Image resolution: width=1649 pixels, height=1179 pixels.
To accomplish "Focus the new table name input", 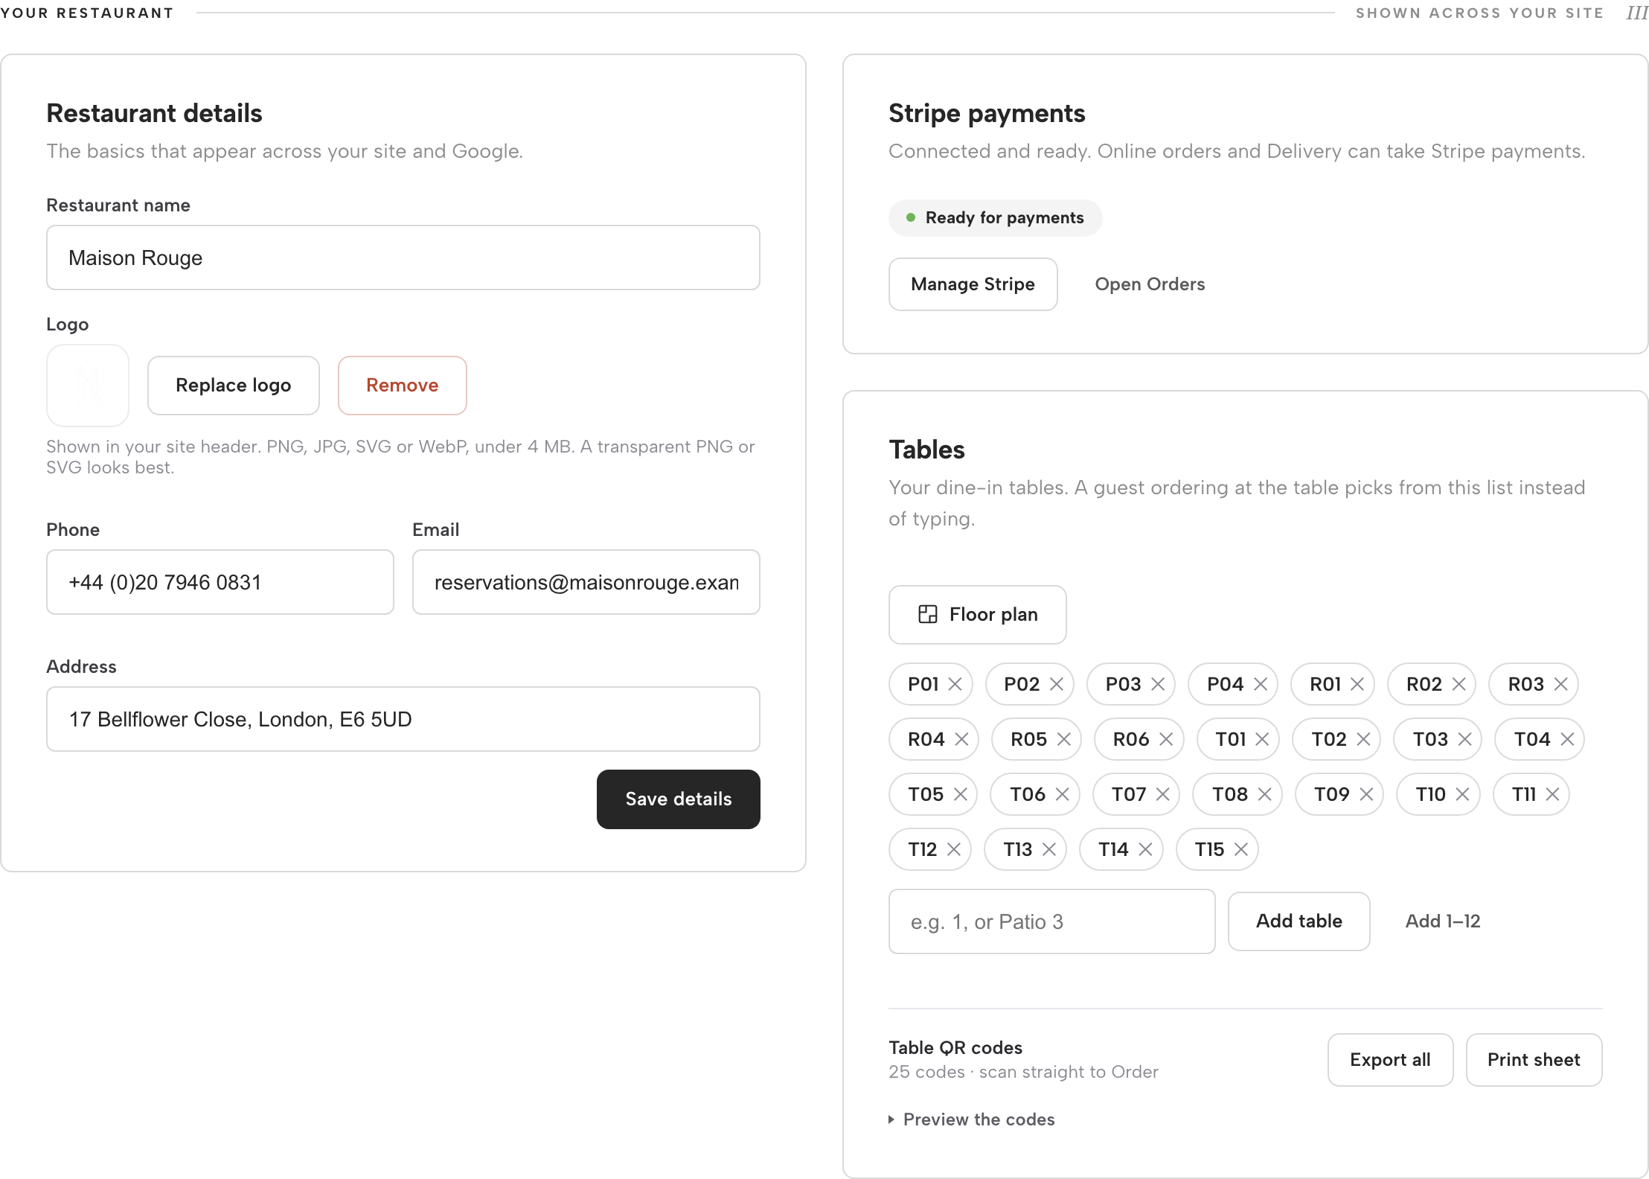I will (x=1051, y=921).
